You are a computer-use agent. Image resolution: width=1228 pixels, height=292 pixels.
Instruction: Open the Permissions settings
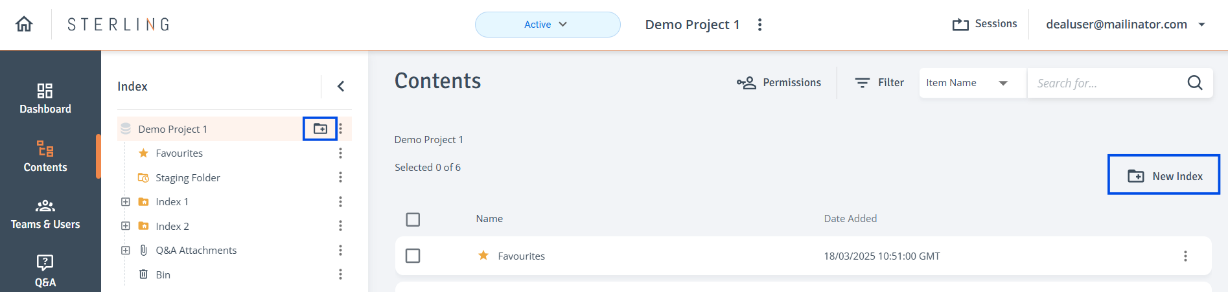779,83
